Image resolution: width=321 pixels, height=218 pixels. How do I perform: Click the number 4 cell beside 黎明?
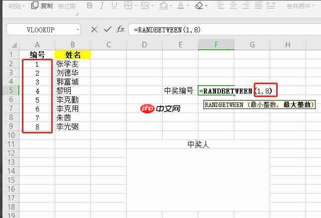point(37,91)
